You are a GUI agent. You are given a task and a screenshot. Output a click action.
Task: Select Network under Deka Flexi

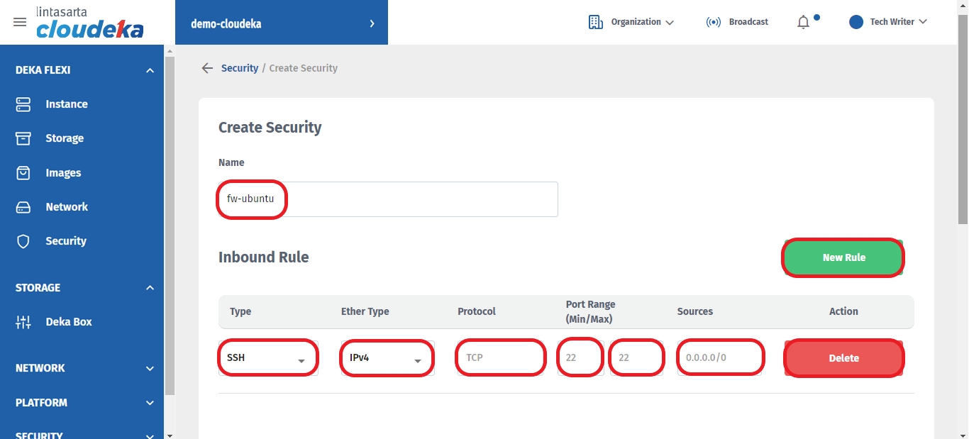tap(66, 207)
